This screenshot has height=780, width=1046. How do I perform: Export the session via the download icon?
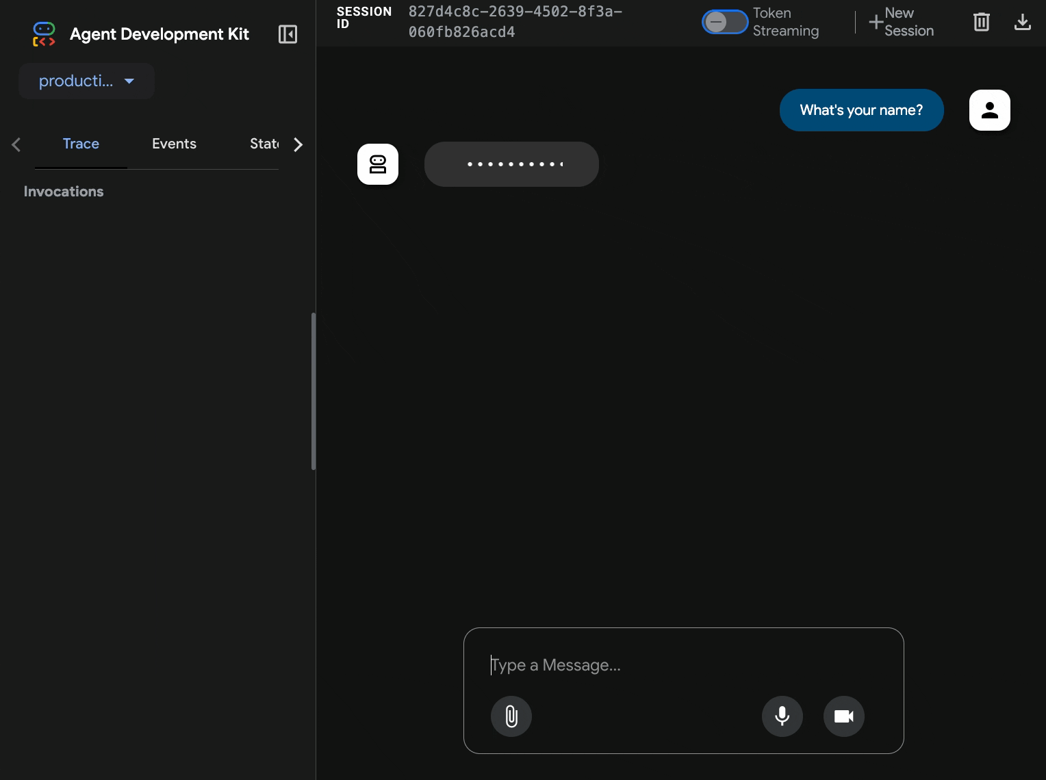[1022, 22]
